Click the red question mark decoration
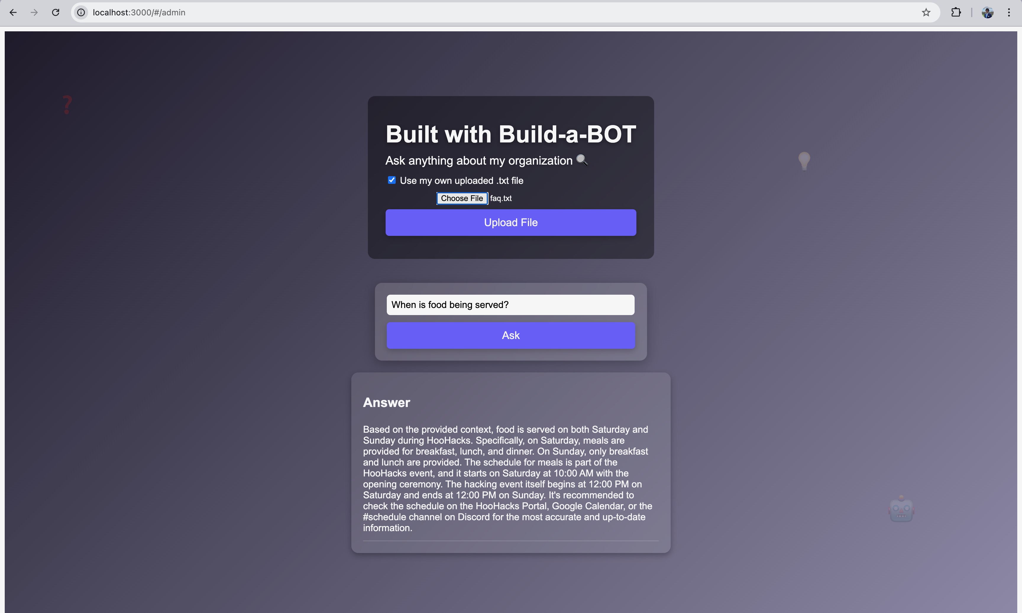The width and height of the screenshot is (1022, 613). tap(67, 105)
